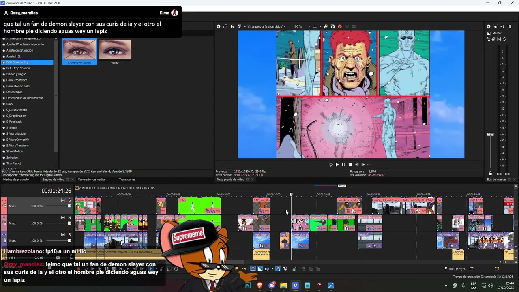
Task: Copy snapshot to clipboard icon
Action: coord(326,26)
